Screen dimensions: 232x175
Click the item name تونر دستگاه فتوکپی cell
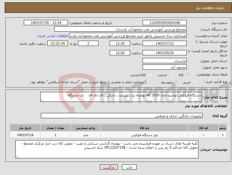tap(144, 135)
